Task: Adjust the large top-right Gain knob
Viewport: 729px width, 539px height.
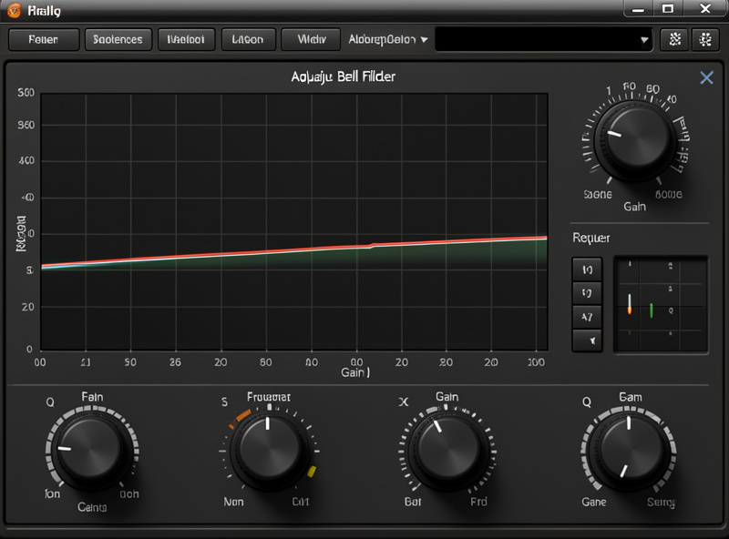Action: (x=634, y=140)
